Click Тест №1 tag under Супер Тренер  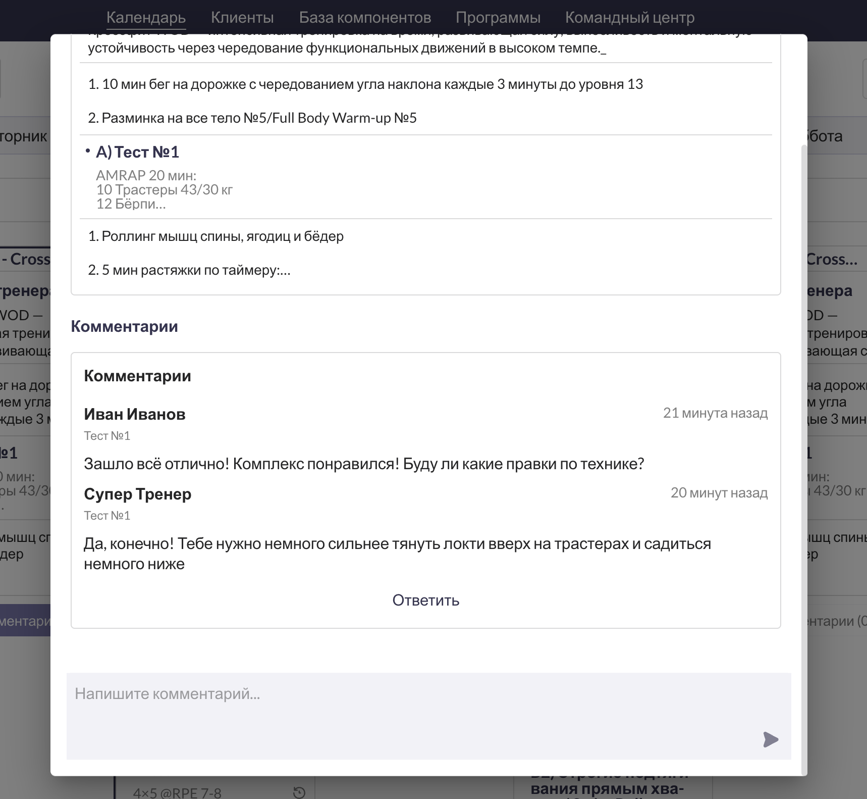[107, 516]
